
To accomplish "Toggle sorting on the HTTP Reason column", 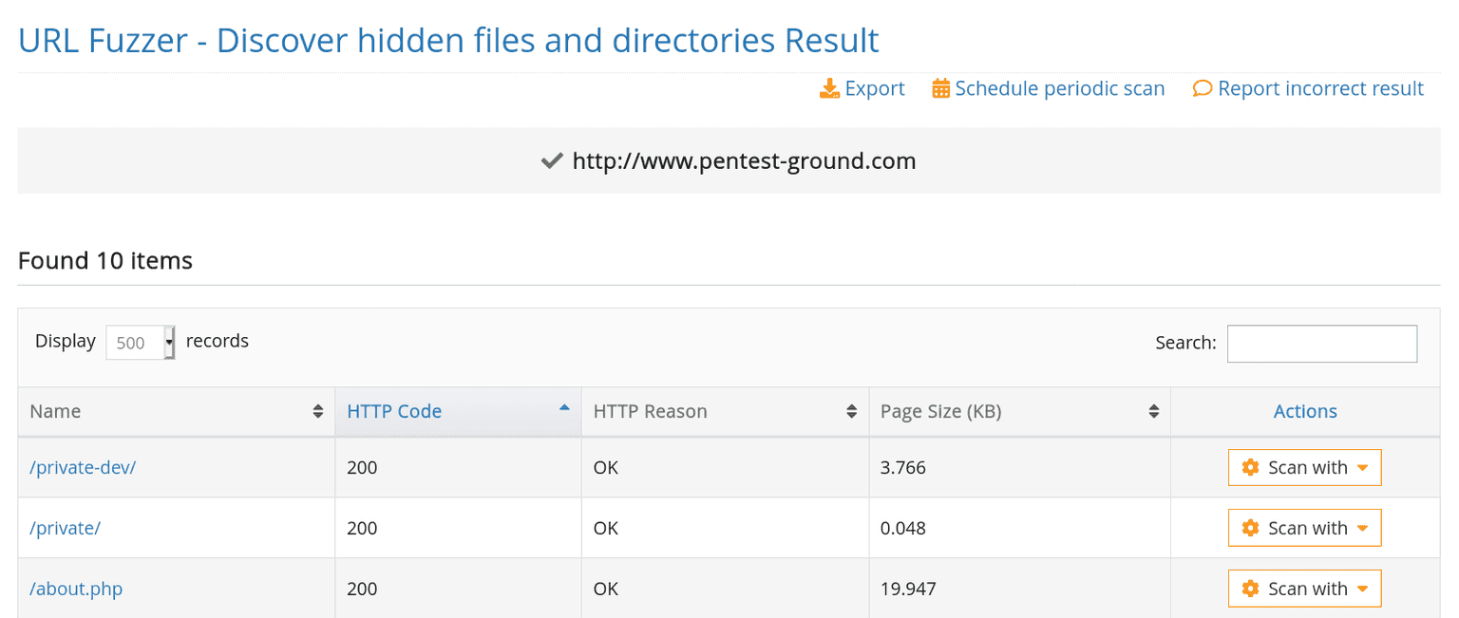I will point(852,411).
